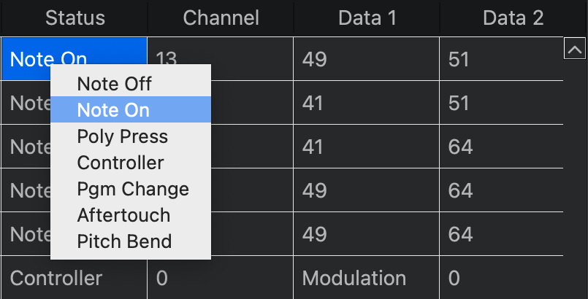Screen dimensions: 588x299
Task: Click the scroll up arrow icon
Action: [x=575, y=50]
